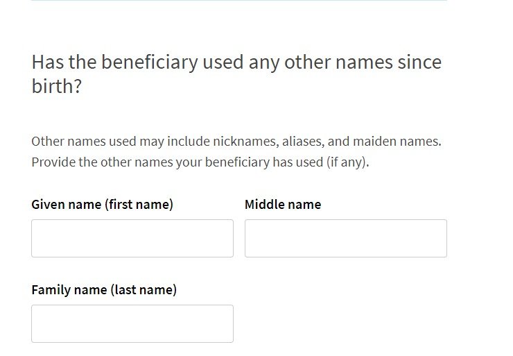Select the Family name (last name) input field
513x356 pixels.
132,323
